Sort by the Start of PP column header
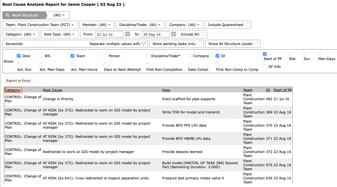 click(283, 90)
